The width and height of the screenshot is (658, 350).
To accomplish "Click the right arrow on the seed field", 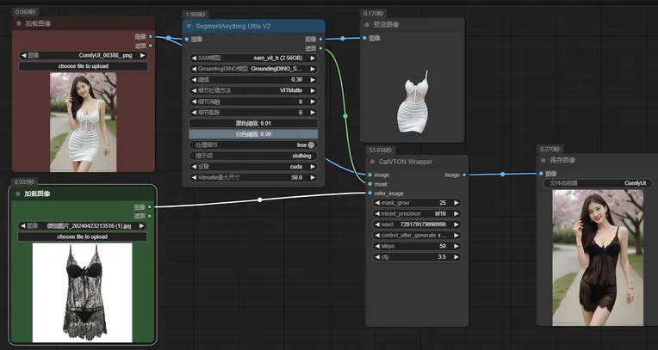I will pos(456,224).
